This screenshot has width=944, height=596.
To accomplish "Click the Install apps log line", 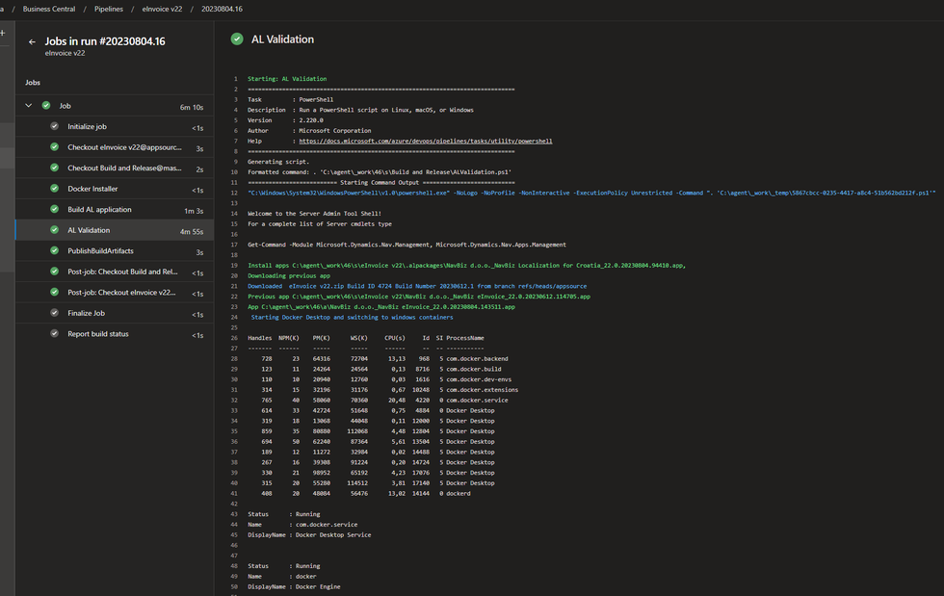I will click(466, 266).
